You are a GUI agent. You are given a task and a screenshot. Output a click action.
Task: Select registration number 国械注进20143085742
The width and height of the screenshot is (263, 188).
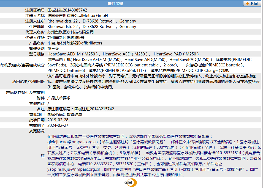(x=67, y=10)
